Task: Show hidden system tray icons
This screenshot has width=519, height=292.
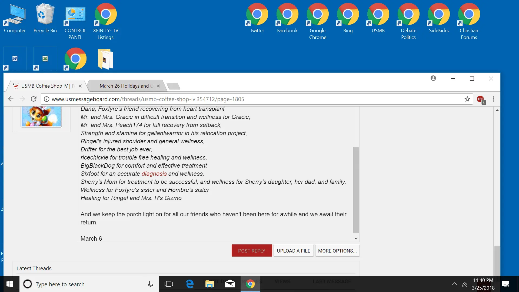Action: (x=455, y=284)
